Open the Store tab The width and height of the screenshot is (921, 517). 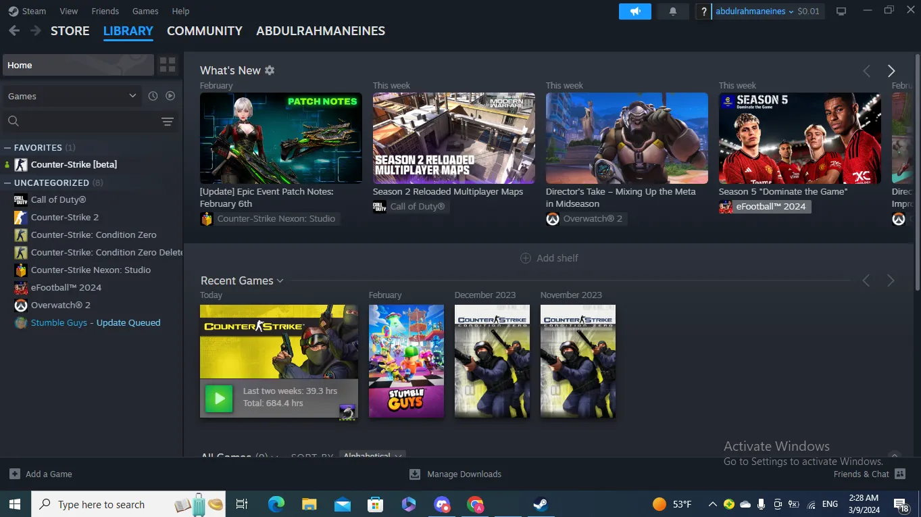70,31
